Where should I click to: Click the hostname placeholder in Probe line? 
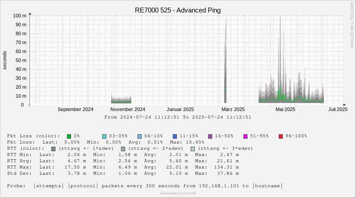pyautogui.click(x=268, y=186)
